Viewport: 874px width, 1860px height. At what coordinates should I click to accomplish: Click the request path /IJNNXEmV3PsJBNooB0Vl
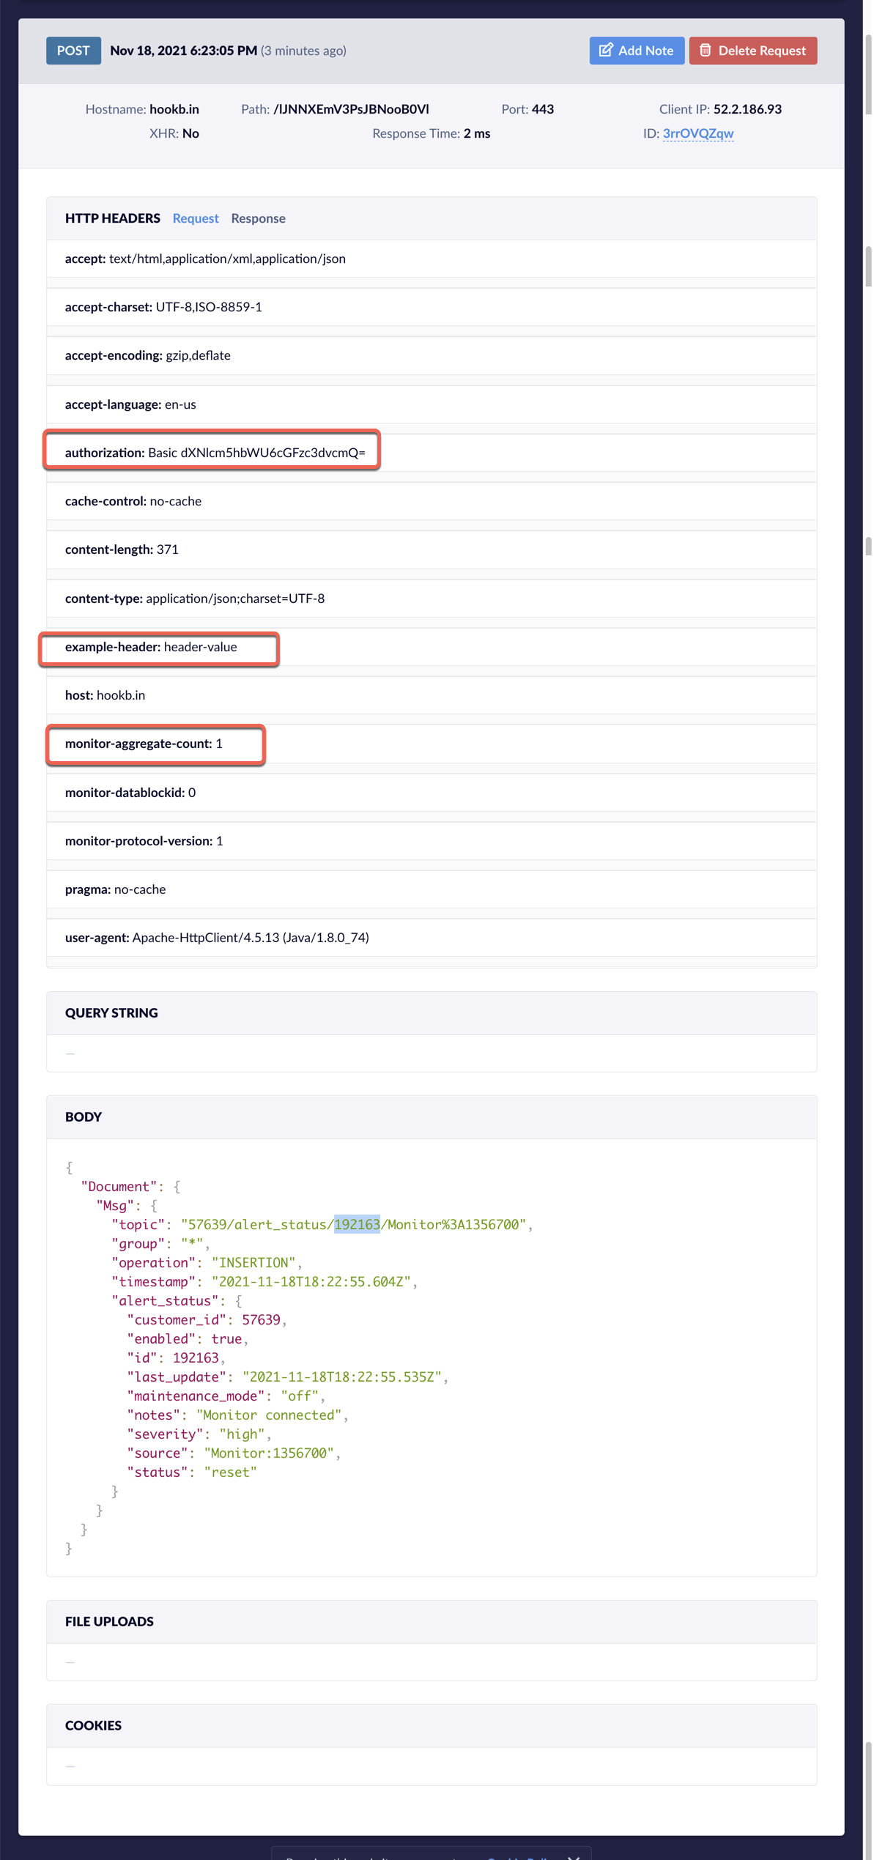351,109
